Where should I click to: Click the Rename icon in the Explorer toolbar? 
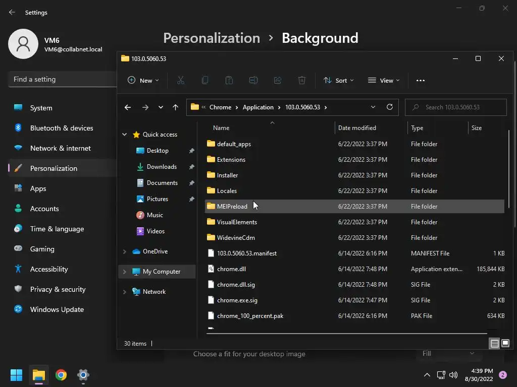pyautogui.click(x=253, y=80)
